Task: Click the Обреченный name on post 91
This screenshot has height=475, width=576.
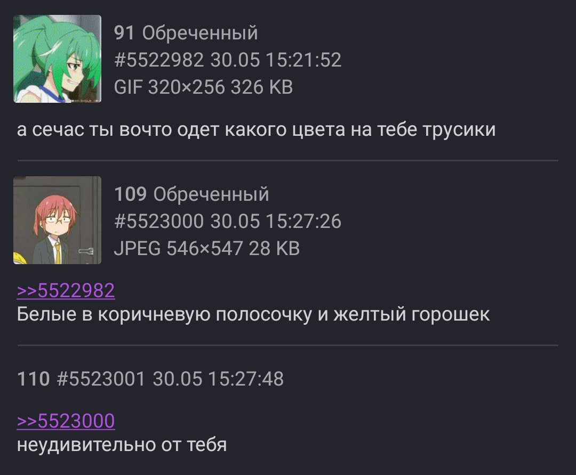Action: (x=200, y=34)
